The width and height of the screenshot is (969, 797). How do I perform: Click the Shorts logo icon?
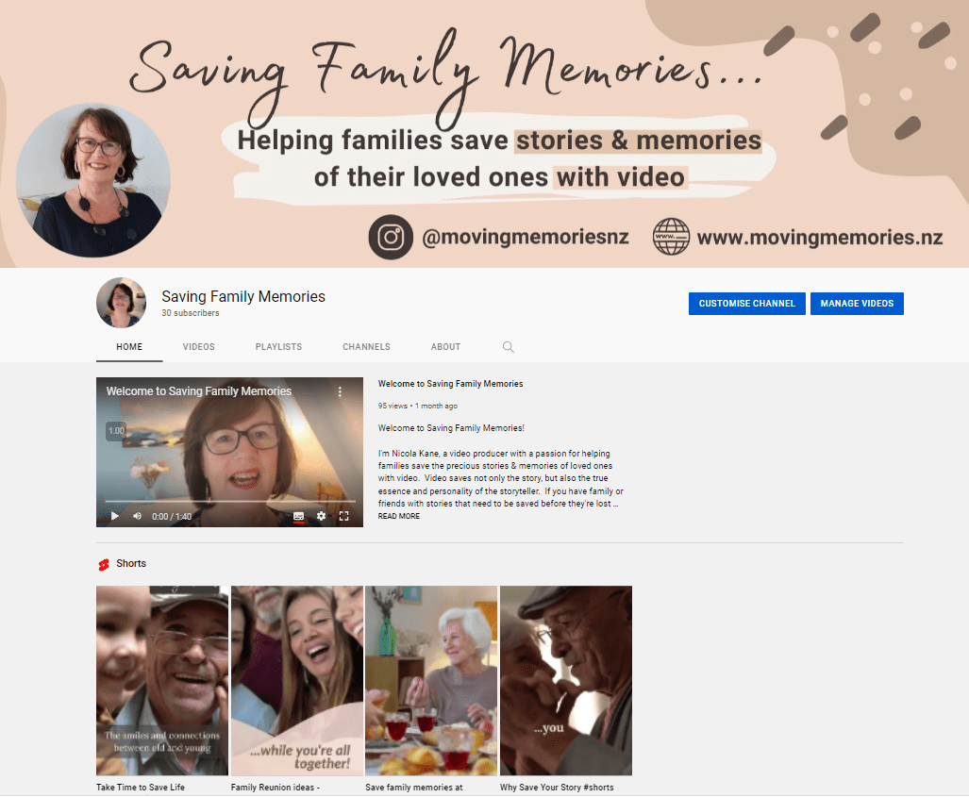(104, 564)
